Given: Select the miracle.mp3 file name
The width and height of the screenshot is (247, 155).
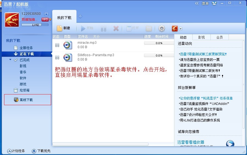Looking at the screenshot, I should [87, 43].
